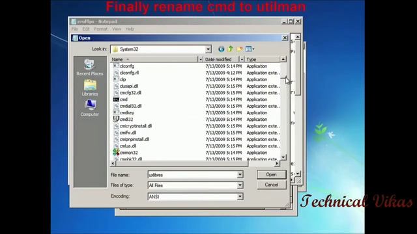This screenshot has height=234, width=417.
Task: Click inside the File name text field
Action: point(192,175)
